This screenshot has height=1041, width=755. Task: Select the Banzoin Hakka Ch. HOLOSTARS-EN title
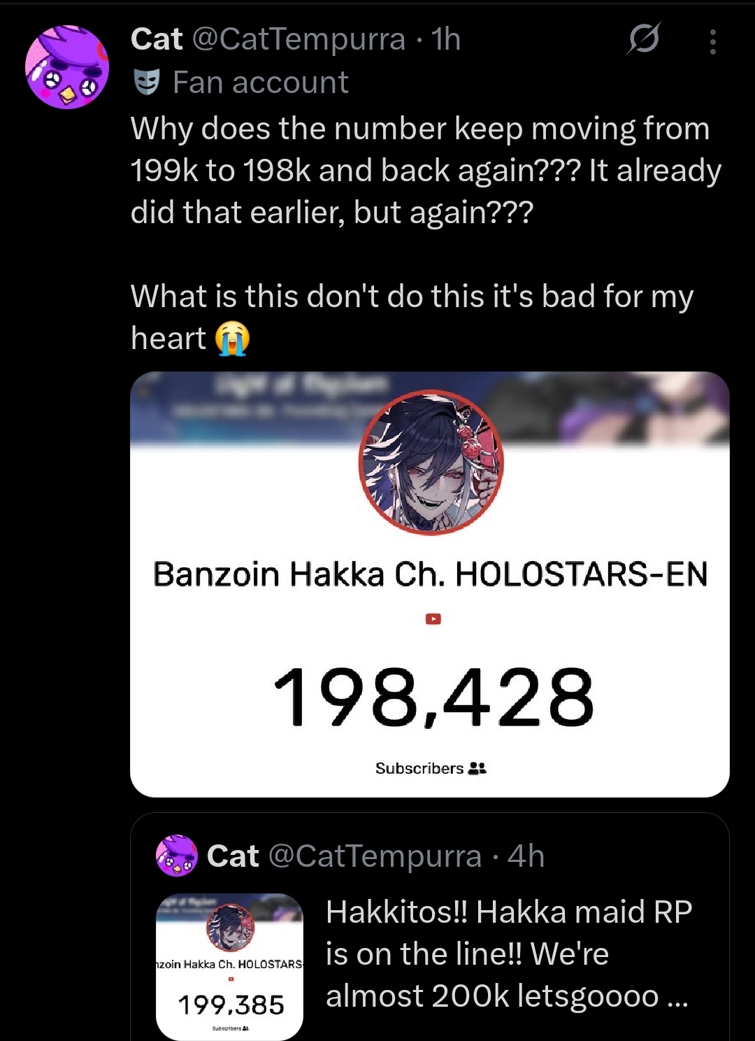[431, 574]
